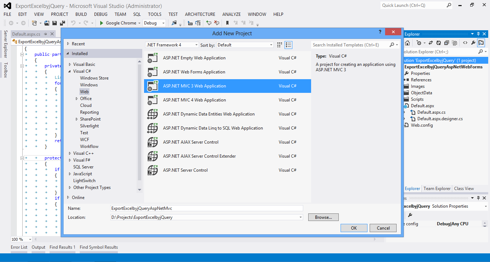Open the ARCHITECTURE menu

coord(200,14)
